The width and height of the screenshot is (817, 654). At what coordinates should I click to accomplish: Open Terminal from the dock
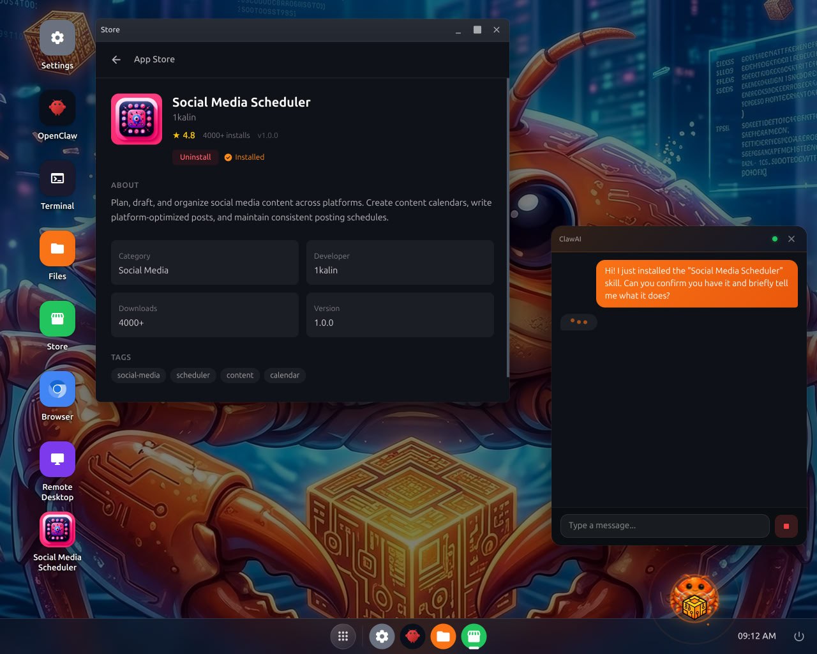coord(57,178)
